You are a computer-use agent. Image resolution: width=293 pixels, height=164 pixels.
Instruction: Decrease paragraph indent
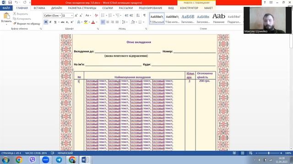point(126,15)
